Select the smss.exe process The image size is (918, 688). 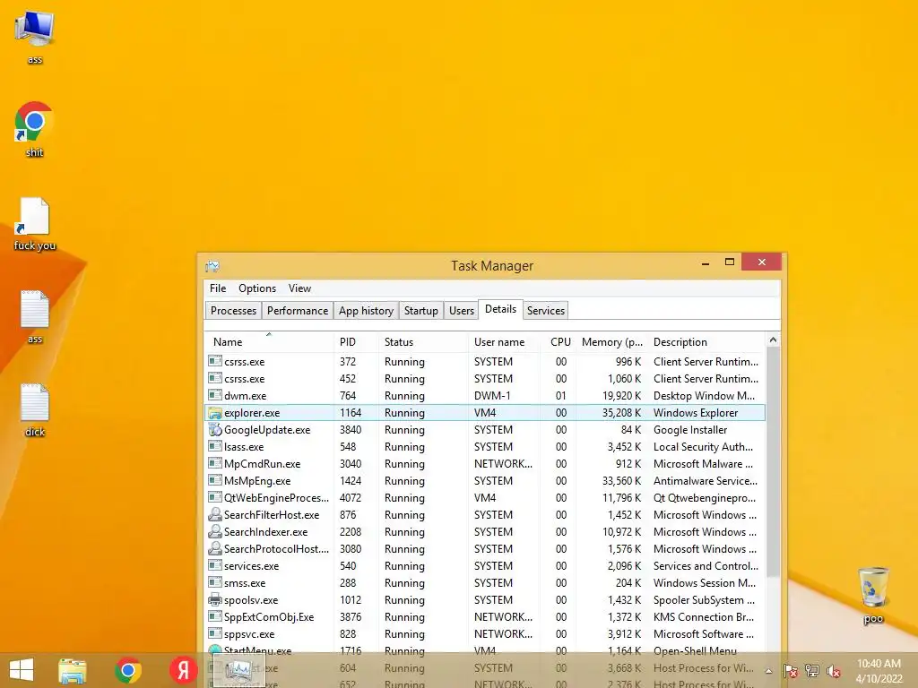[x=485, y=582]
